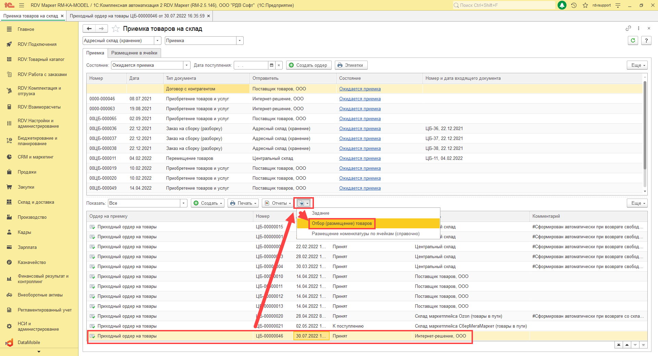Switch to Размещение в ячейки tab

click(134, 53)
